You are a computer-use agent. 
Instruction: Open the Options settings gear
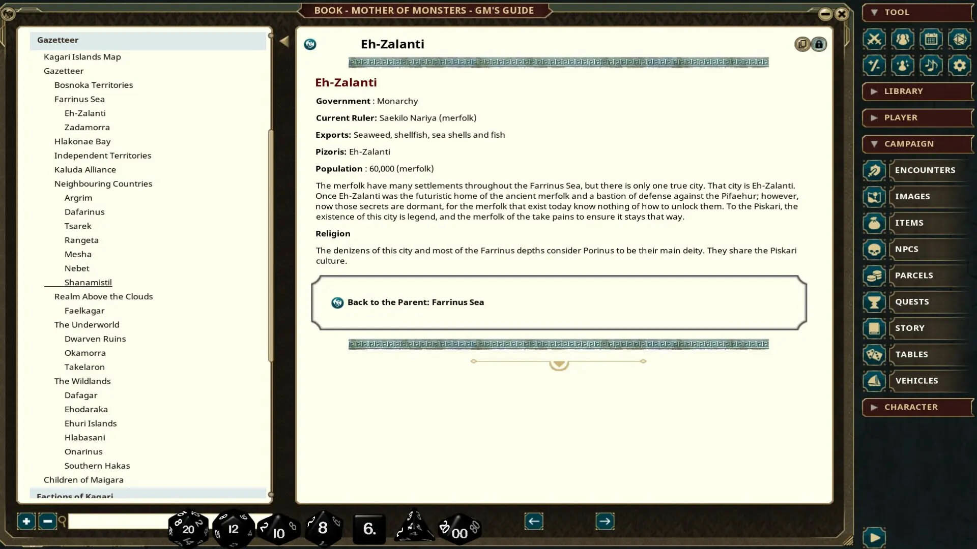point(960,66)
